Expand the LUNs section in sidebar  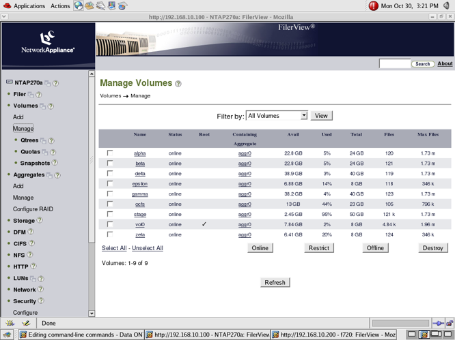coord(20,278)
